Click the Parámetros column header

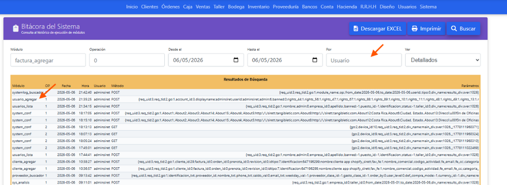click(470, 86)
